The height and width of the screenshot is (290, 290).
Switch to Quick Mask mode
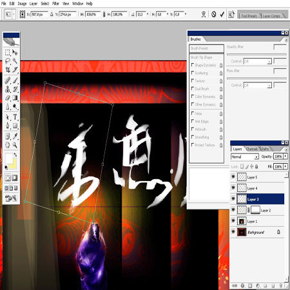(x=15, y=178)
